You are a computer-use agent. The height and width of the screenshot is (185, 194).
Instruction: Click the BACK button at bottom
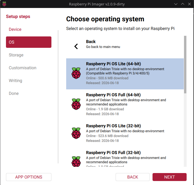click(x=133, y=177)
